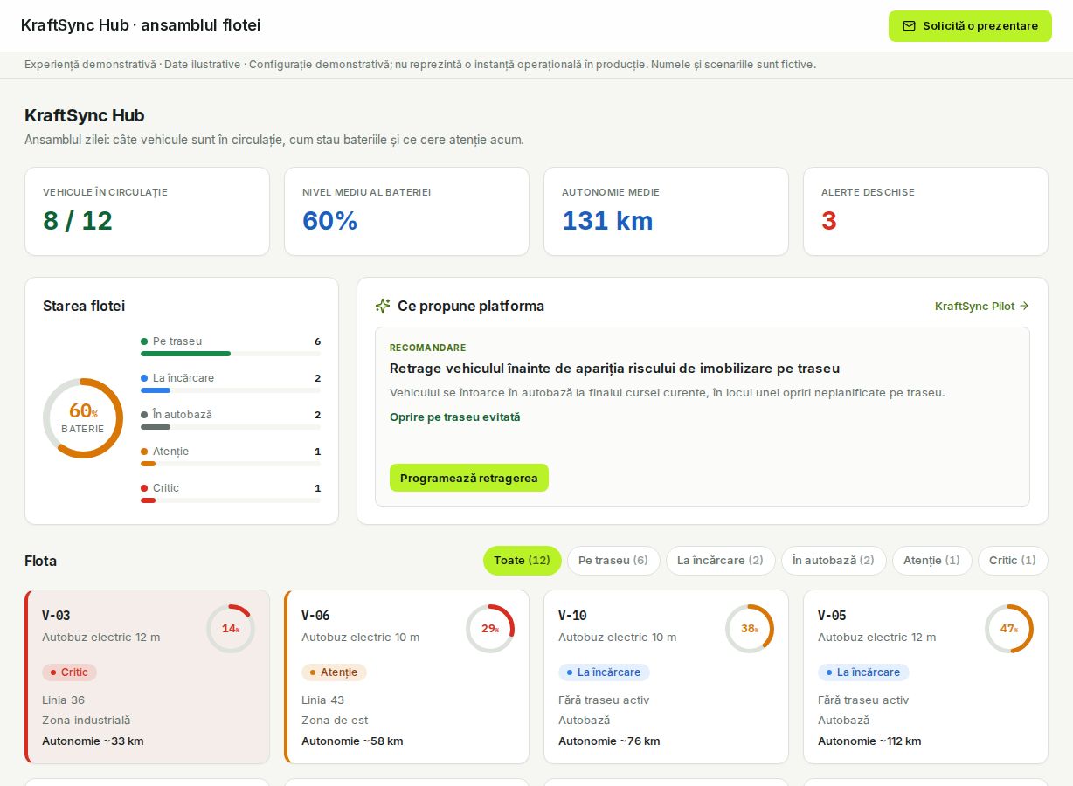Show vehicles În autobază (2)

tap(834, 561)
